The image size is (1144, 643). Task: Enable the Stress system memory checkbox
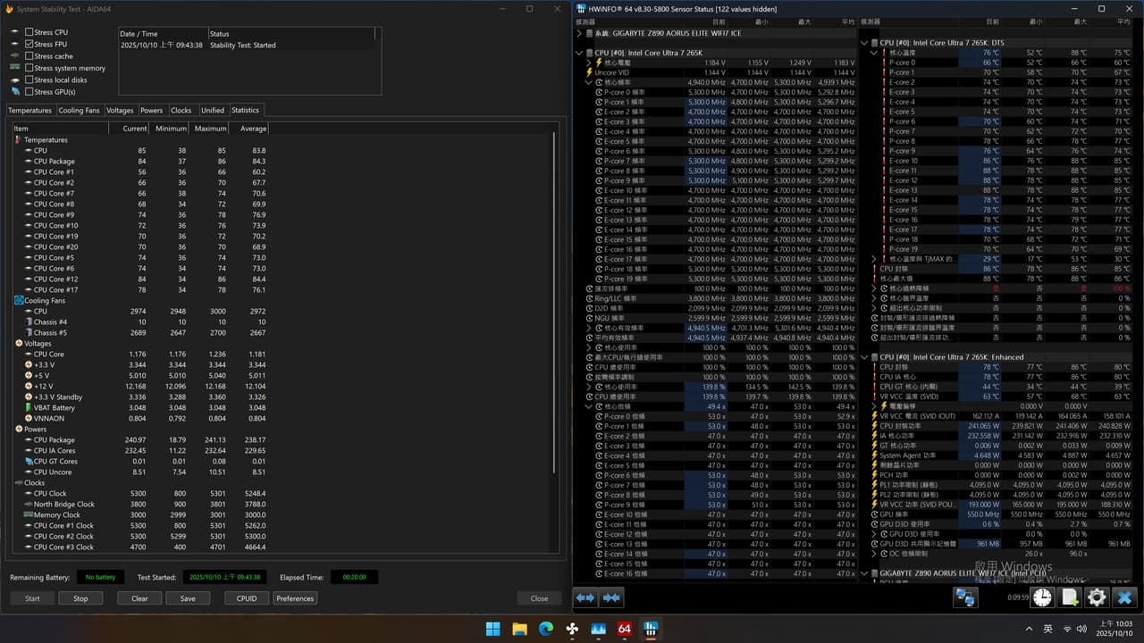[29, 68]
